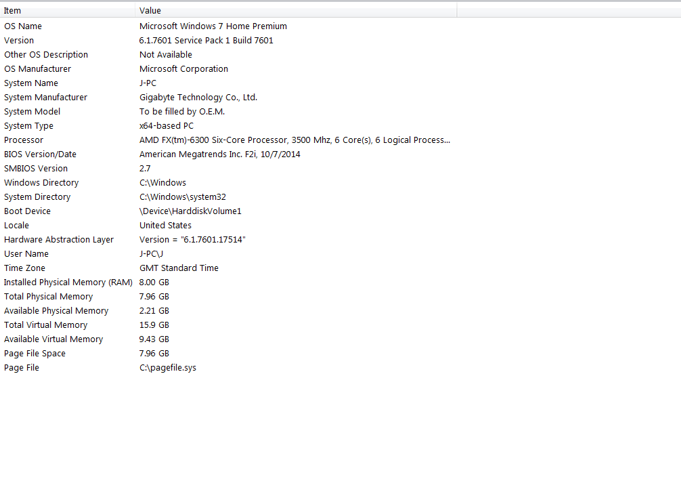Click 7.96 GB Page File Space value
Viewport: 681px width, 481px height.
click(154, 354)
